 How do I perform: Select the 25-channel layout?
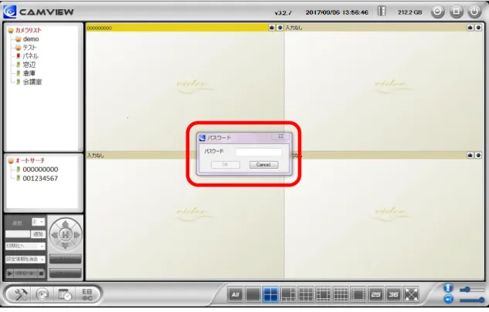coord(376,294)
